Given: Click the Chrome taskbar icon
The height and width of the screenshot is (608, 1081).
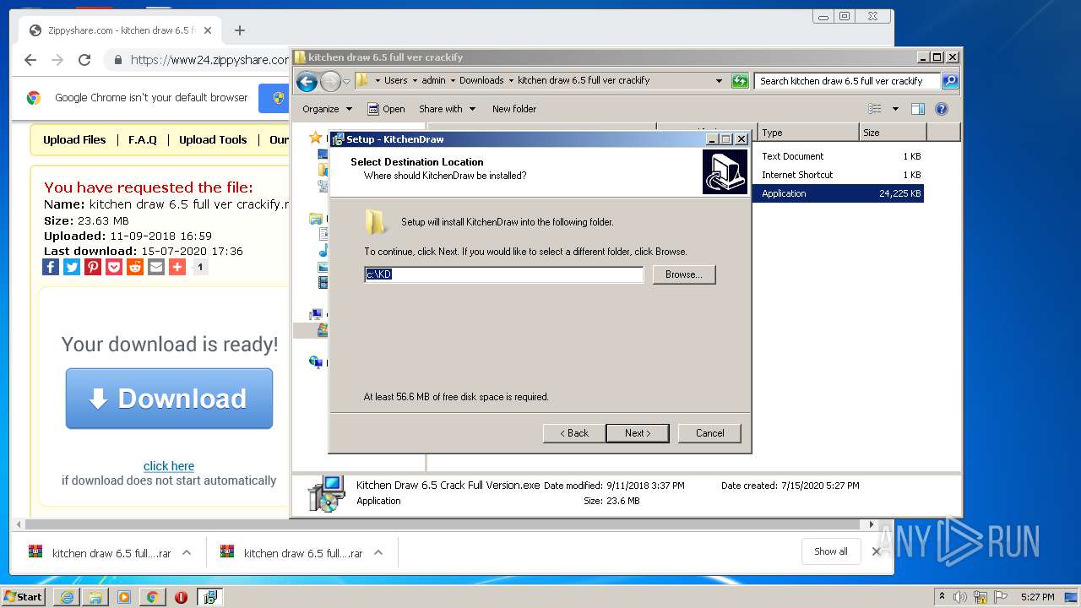Looking at the screenshot, I should point(153,597).
